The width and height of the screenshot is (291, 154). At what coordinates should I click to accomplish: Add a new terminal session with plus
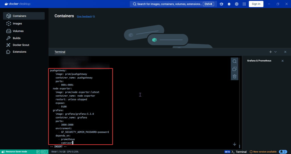(x=271, y=52)
